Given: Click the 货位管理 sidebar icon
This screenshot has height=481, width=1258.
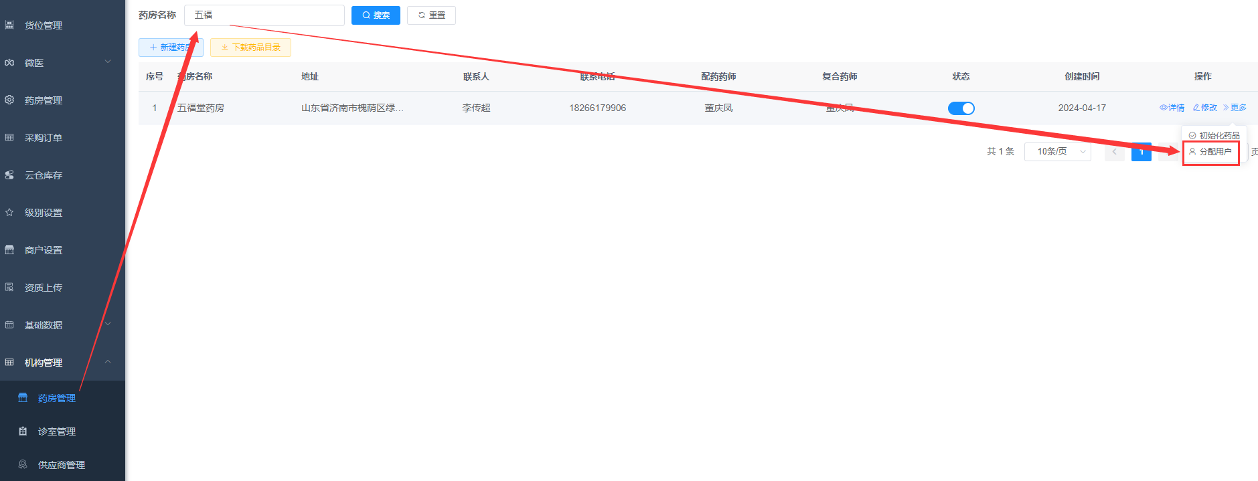Looking at the screenshot, I should pyautogui.click(x=9, y=25).
